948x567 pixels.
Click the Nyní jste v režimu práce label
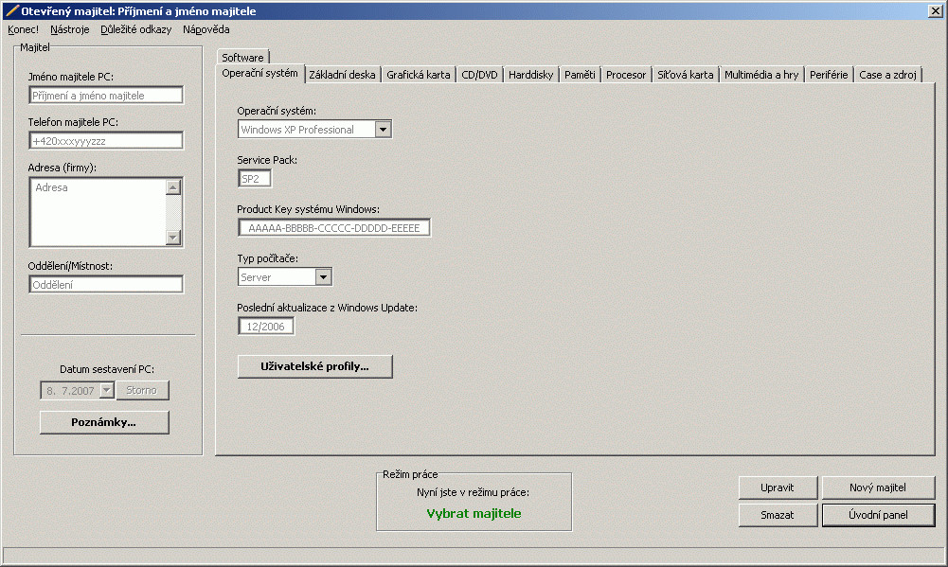473,492
